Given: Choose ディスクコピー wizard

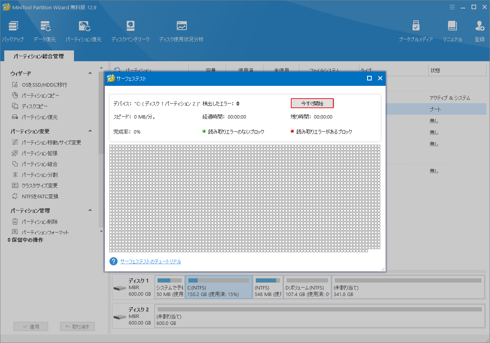Looking at the screenshot, I should (30, 106).
